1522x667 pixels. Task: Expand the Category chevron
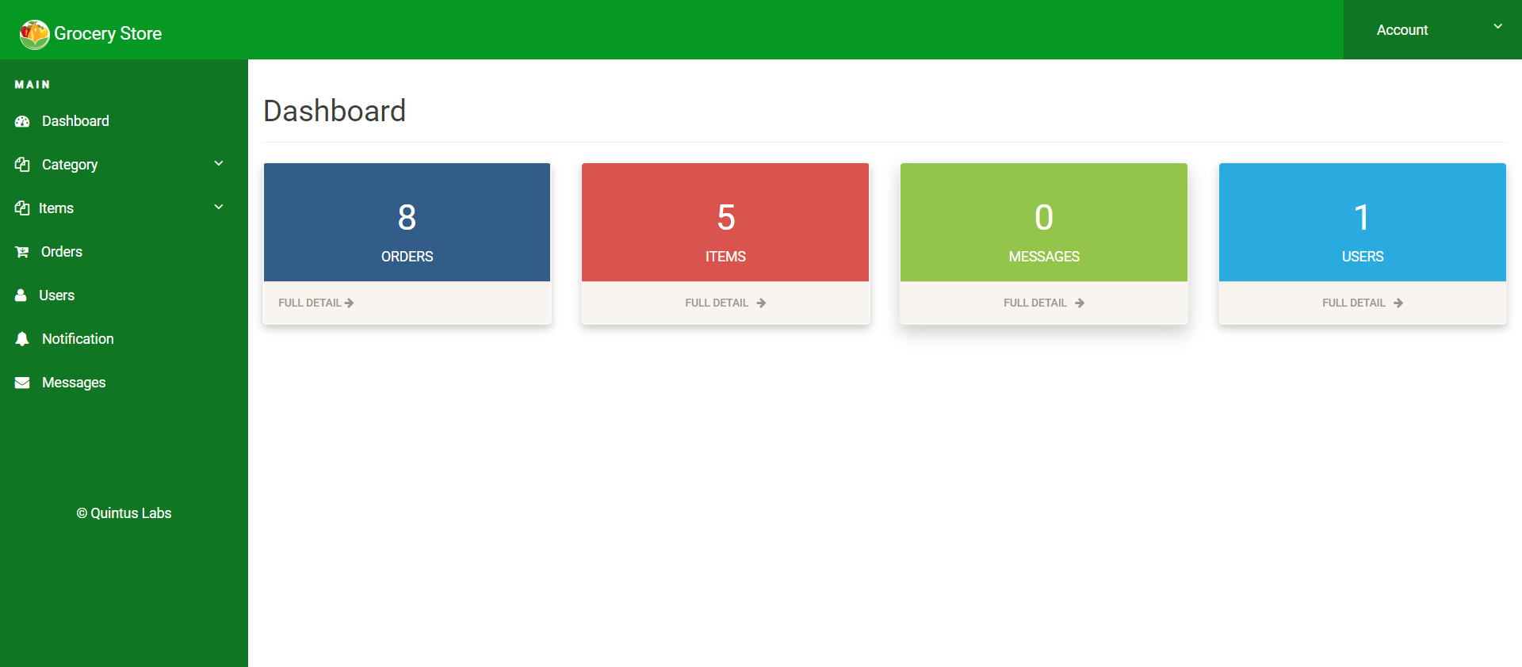tap(219, 163)
